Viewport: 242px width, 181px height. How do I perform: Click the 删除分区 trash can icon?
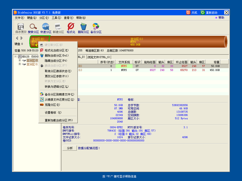(x=83, y=28)
